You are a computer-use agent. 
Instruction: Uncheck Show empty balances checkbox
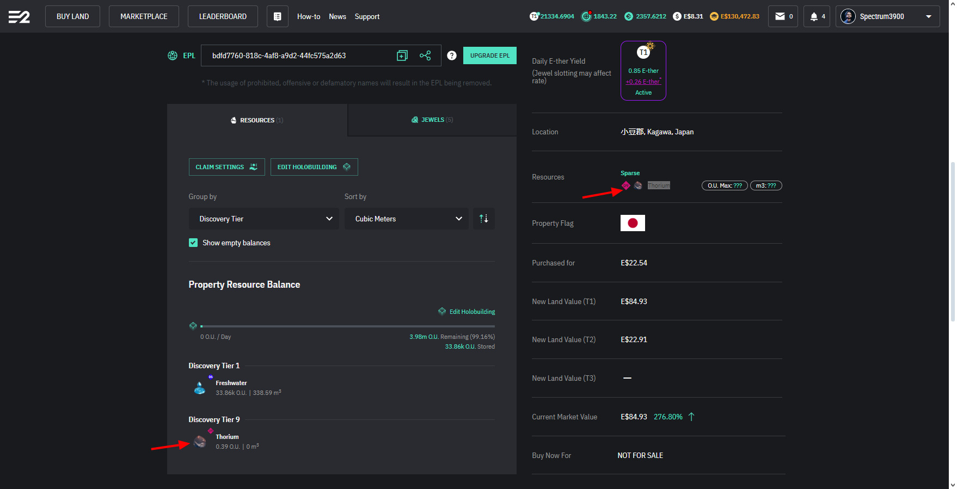click(x=193, y=243)
